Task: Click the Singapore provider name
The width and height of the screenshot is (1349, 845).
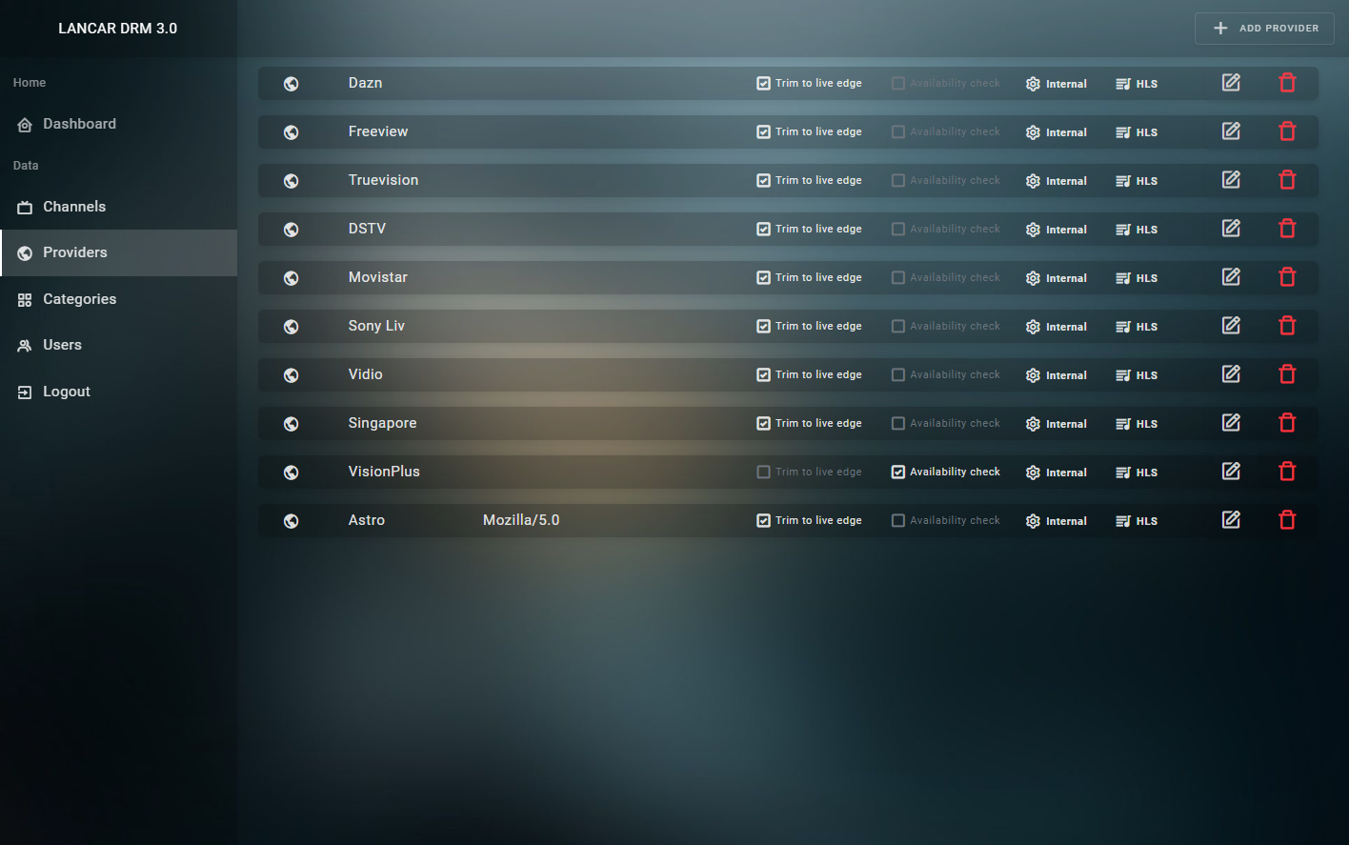Action: point(383,423)
